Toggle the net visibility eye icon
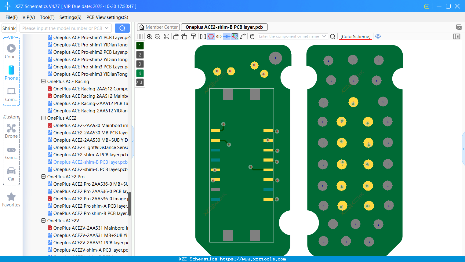 coord(378,36)
